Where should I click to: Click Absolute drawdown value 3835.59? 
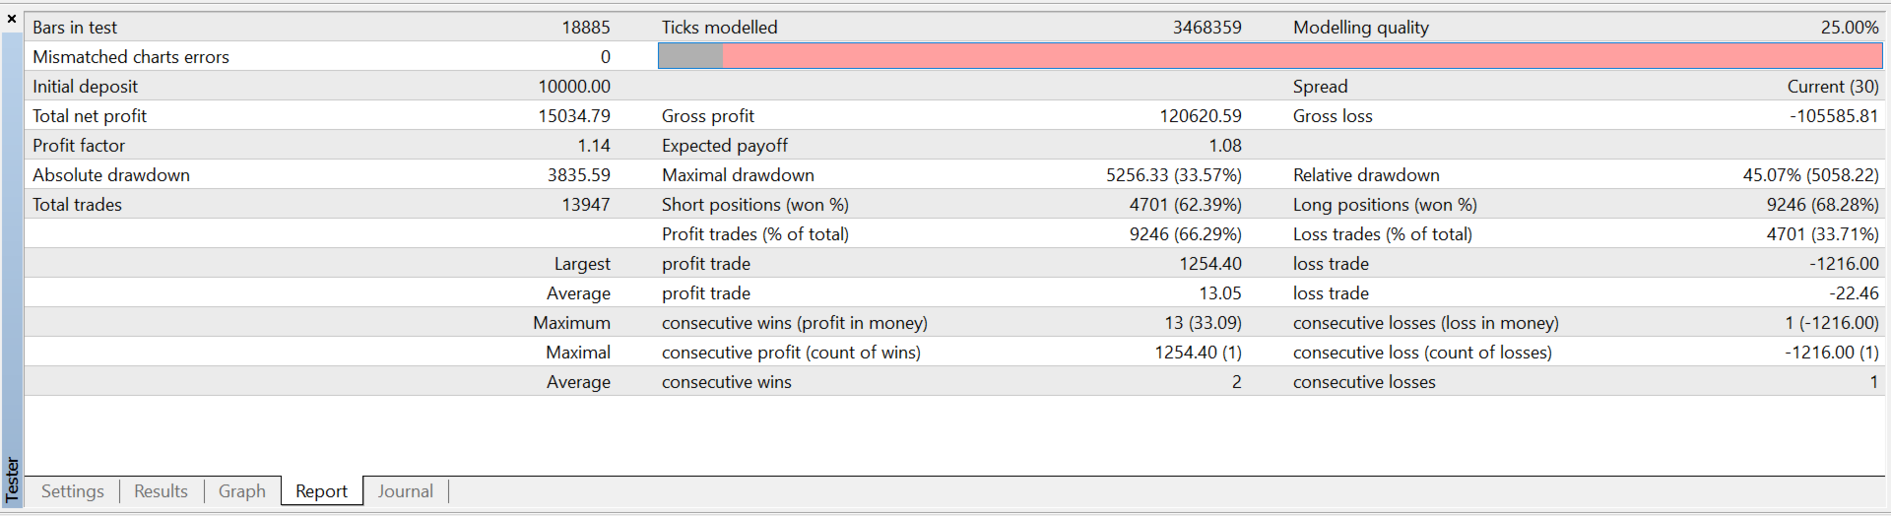(579, 175)
